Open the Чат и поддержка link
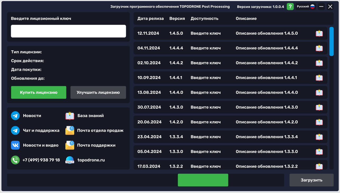The width and height of the screenshot is (340, 193). click(41, 130)
